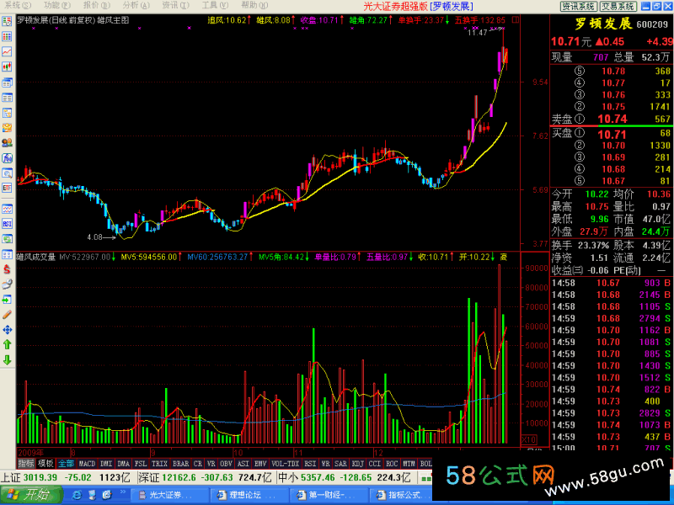
Task: Switch to 光大证券 taskbar window
Action: 169,495
